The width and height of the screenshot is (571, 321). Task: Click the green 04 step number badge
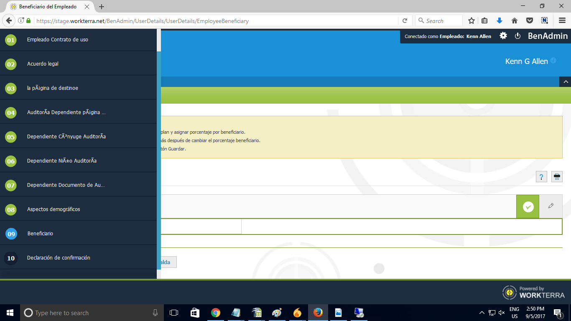tap(11, 113)
